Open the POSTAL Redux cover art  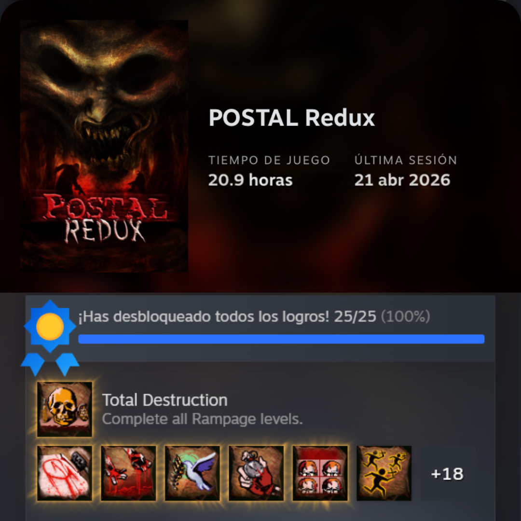(x=104, y=146)
